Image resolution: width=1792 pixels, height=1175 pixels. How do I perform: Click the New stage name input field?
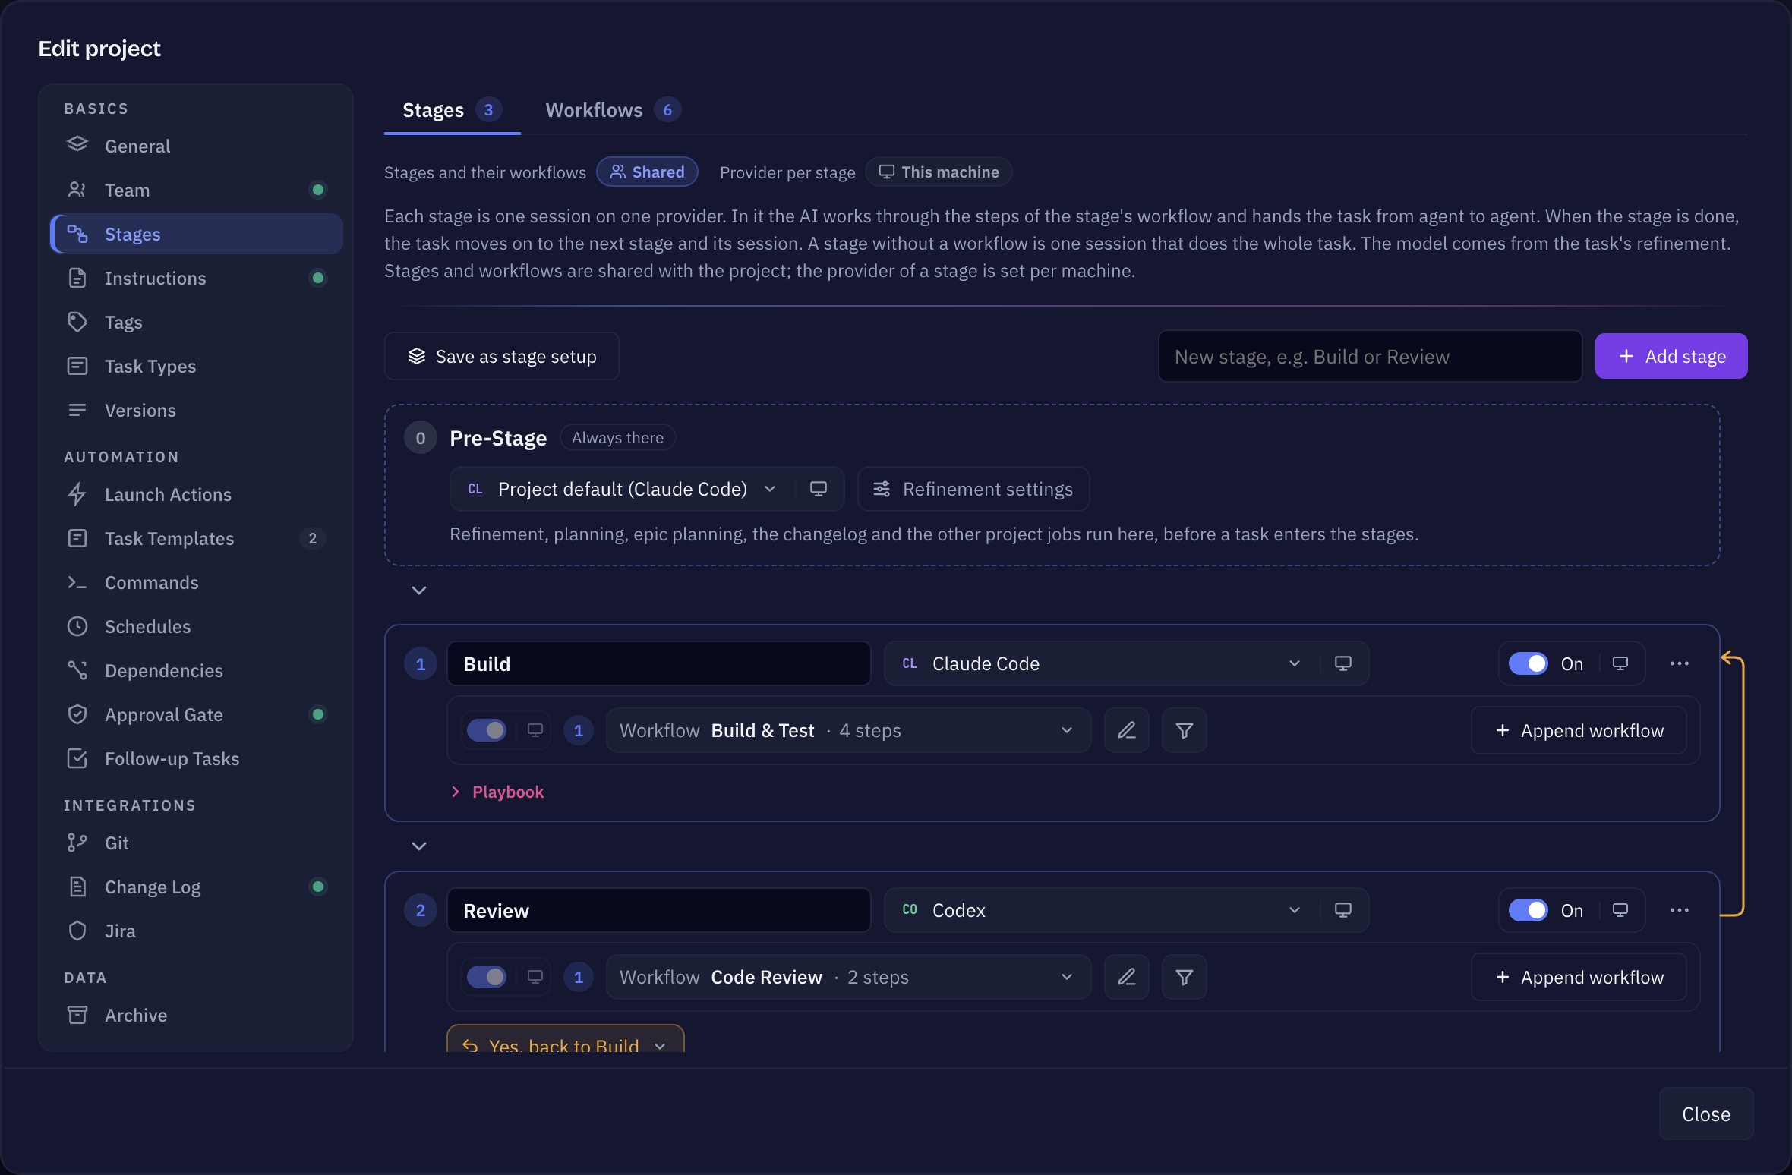coord(1370,356)
